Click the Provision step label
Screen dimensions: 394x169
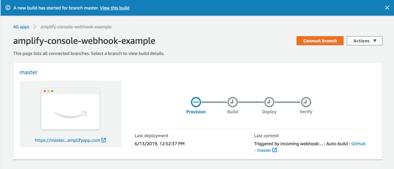coord(196,112)
